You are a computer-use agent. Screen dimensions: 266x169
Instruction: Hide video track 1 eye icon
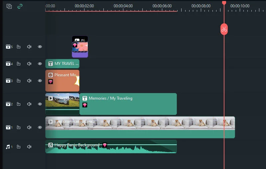click(x=40, y=127)
